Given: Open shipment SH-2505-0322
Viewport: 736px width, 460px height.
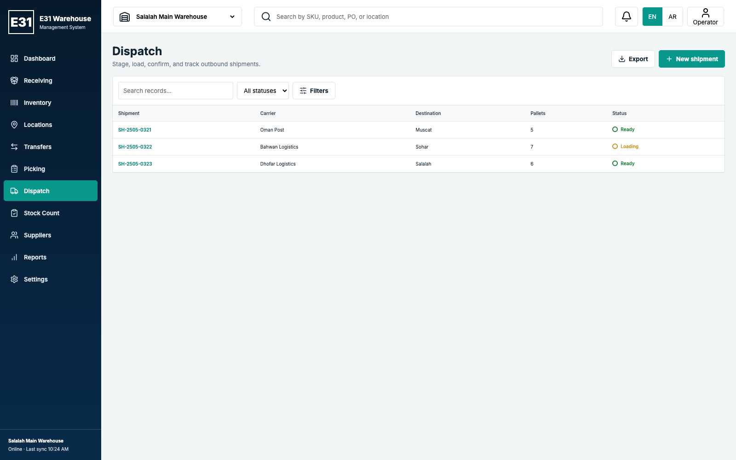Looking at the screenshot, I should tap(135, 147).
